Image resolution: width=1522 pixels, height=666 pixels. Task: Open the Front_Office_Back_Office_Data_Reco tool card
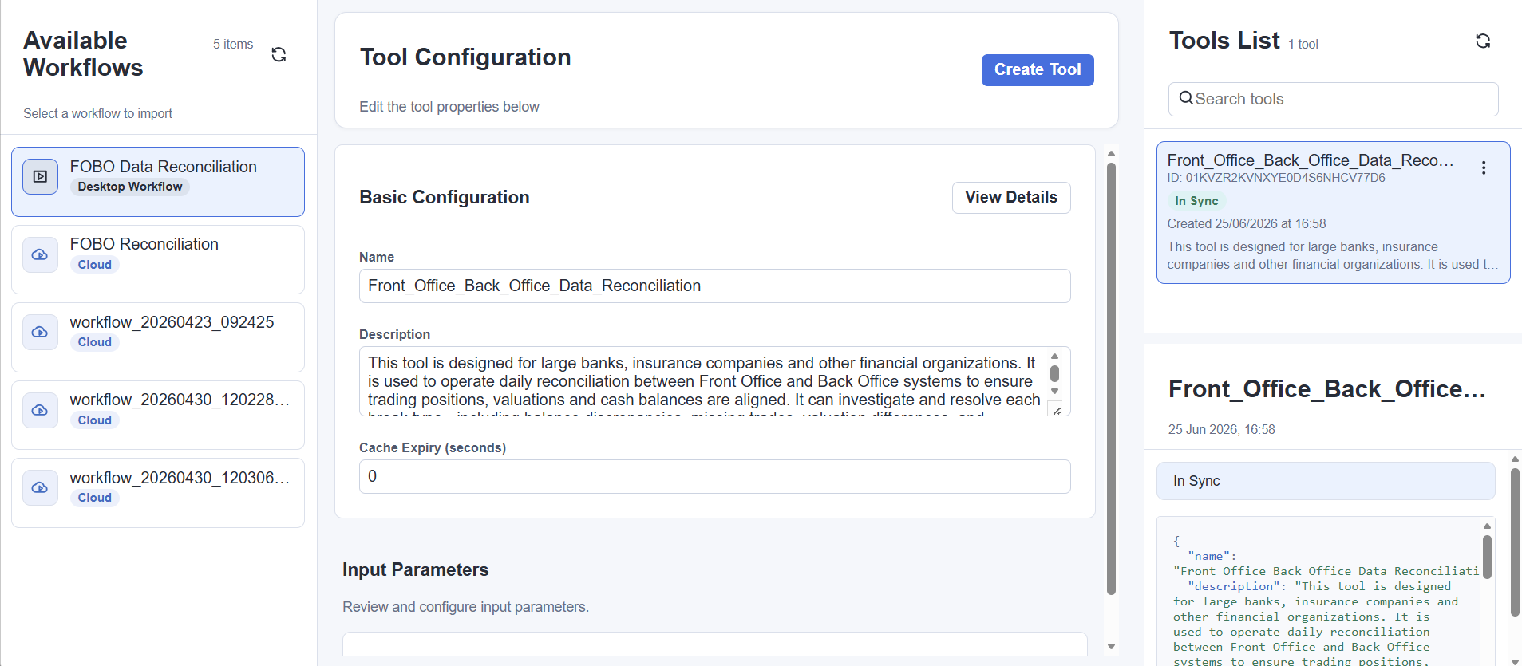1333,212
